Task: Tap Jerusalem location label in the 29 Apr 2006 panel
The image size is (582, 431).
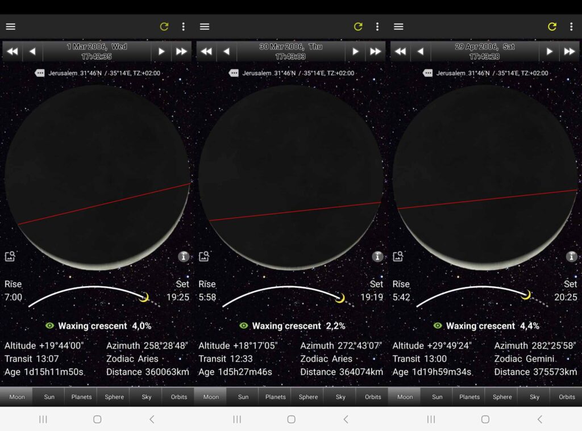Action: (485, 73)
